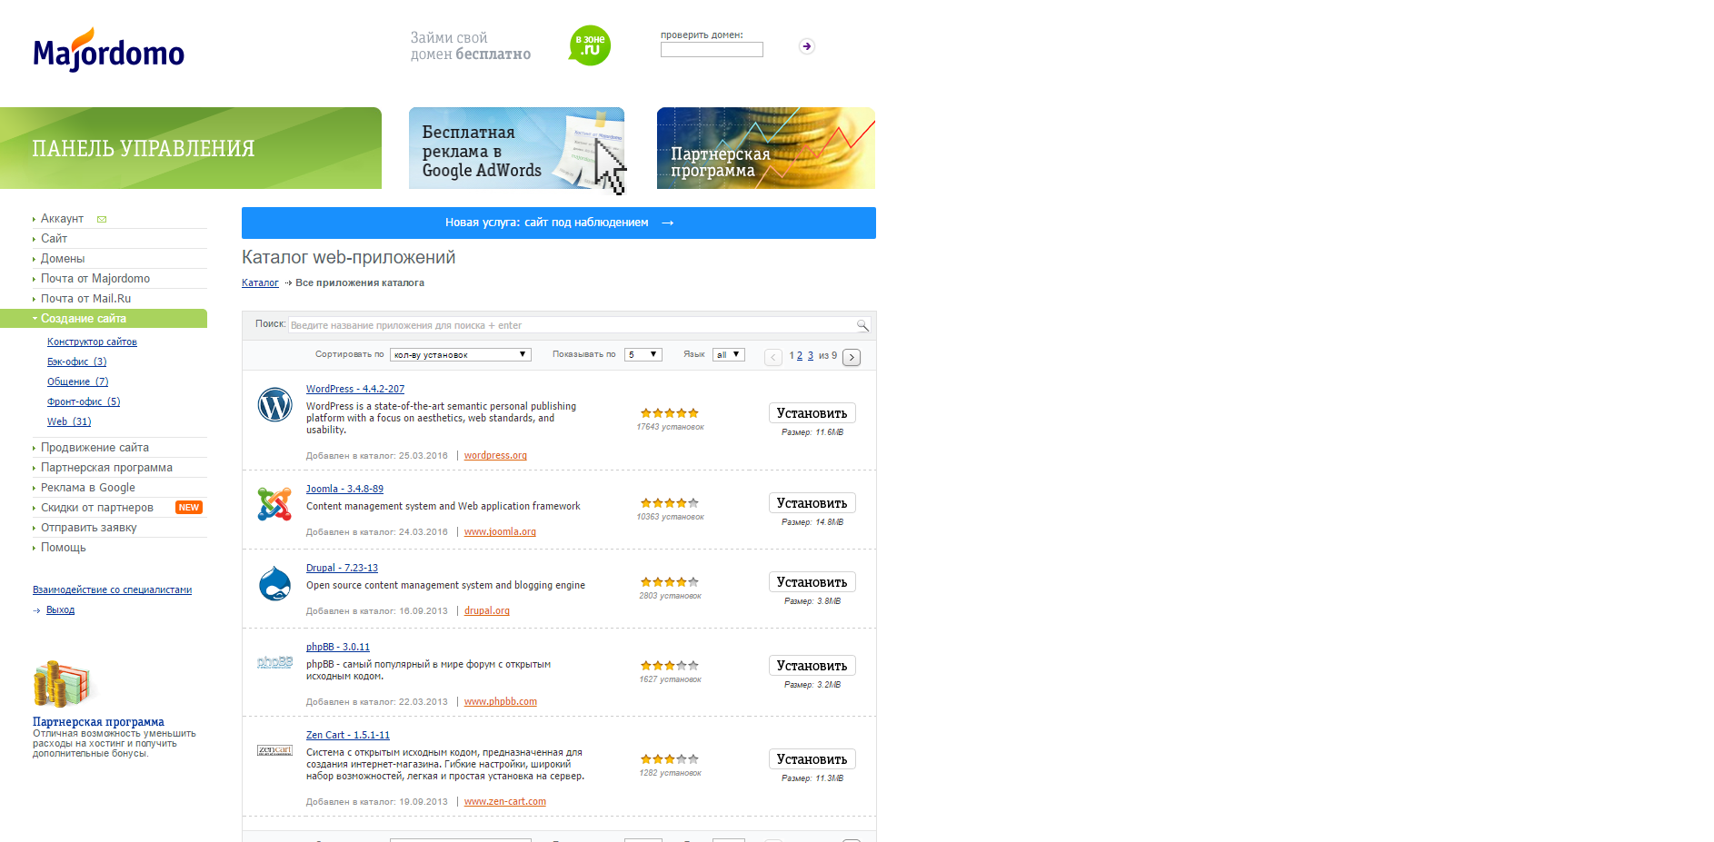Open 'Продвижение сайта' menu item
This screenshot has width=1714, height=842.
[x=95, y=448]
